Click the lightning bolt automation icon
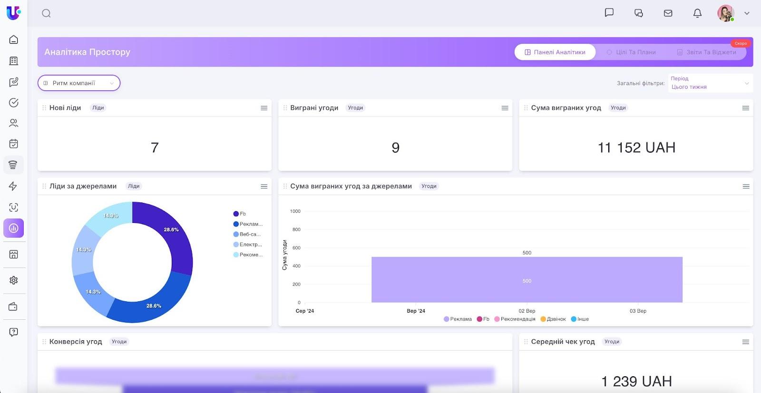The width and height of the screenshot is (761, 393). [13, 186]
